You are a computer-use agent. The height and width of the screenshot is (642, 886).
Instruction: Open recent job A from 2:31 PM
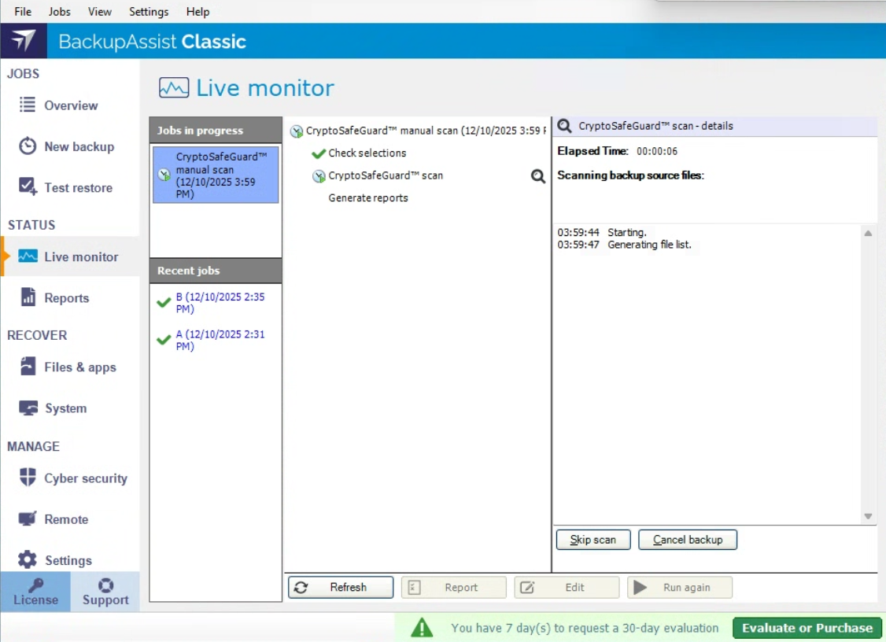tap(220, 340)
